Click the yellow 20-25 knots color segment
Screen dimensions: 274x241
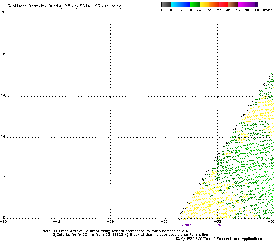(x=204, y=4)
